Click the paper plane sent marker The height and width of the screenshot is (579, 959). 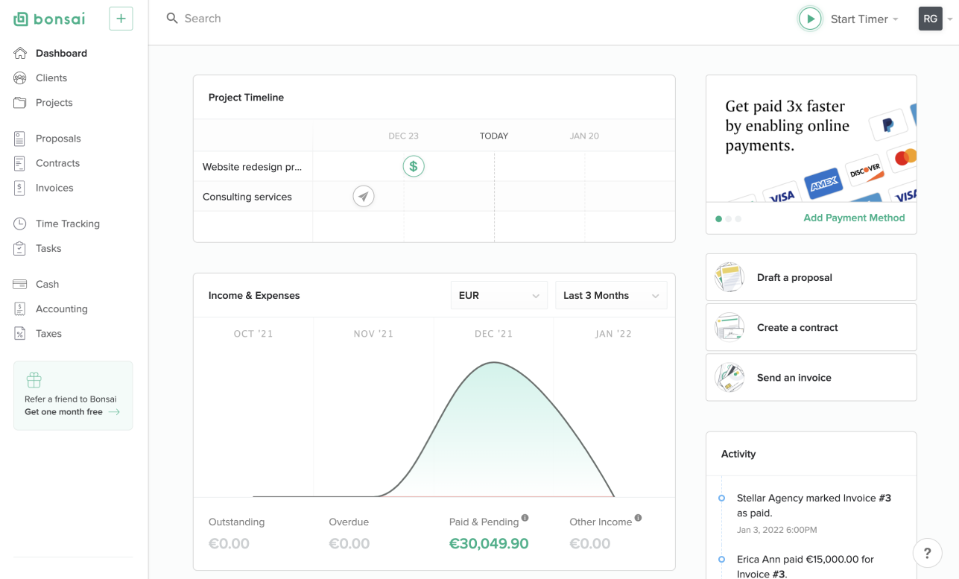pyautogui.click(x=364, y=197)
